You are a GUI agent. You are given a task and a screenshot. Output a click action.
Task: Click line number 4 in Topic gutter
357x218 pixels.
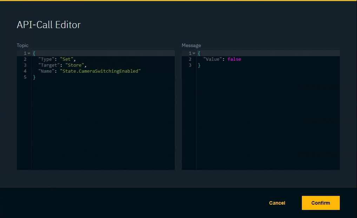pos(25,71)
